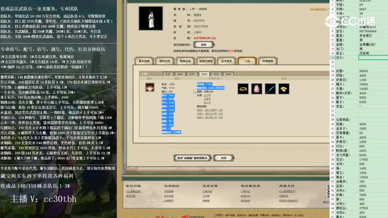
Task: Select the headdress equipment icon of the child
Action: [243, 89]
